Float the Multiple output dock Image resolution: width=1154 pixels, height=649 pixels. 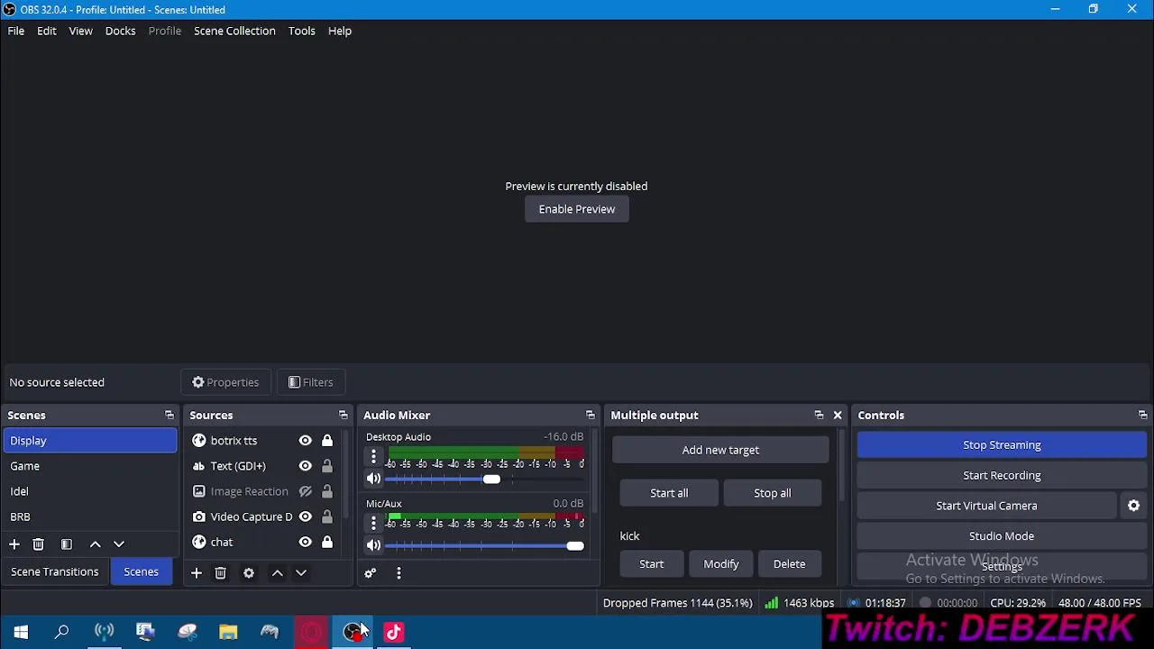[x=819, y=416]
